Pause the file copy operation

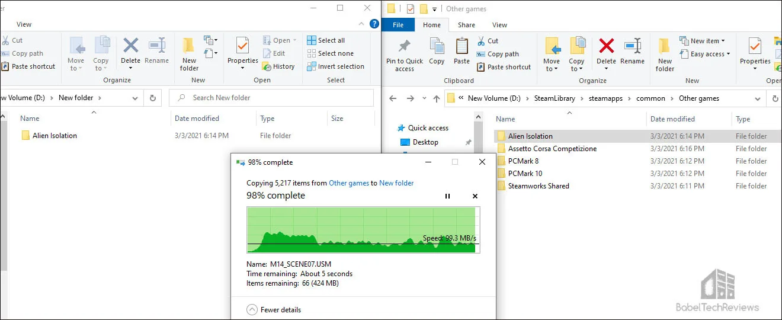tap(447, 196)
